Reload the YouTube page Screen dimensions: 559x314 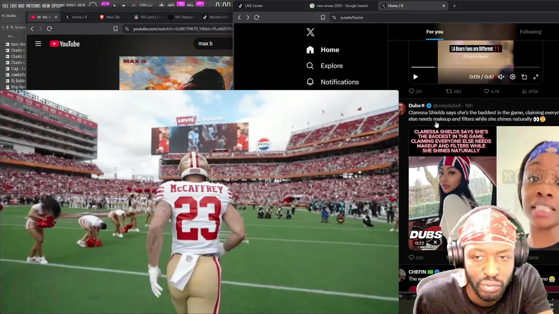49,29
